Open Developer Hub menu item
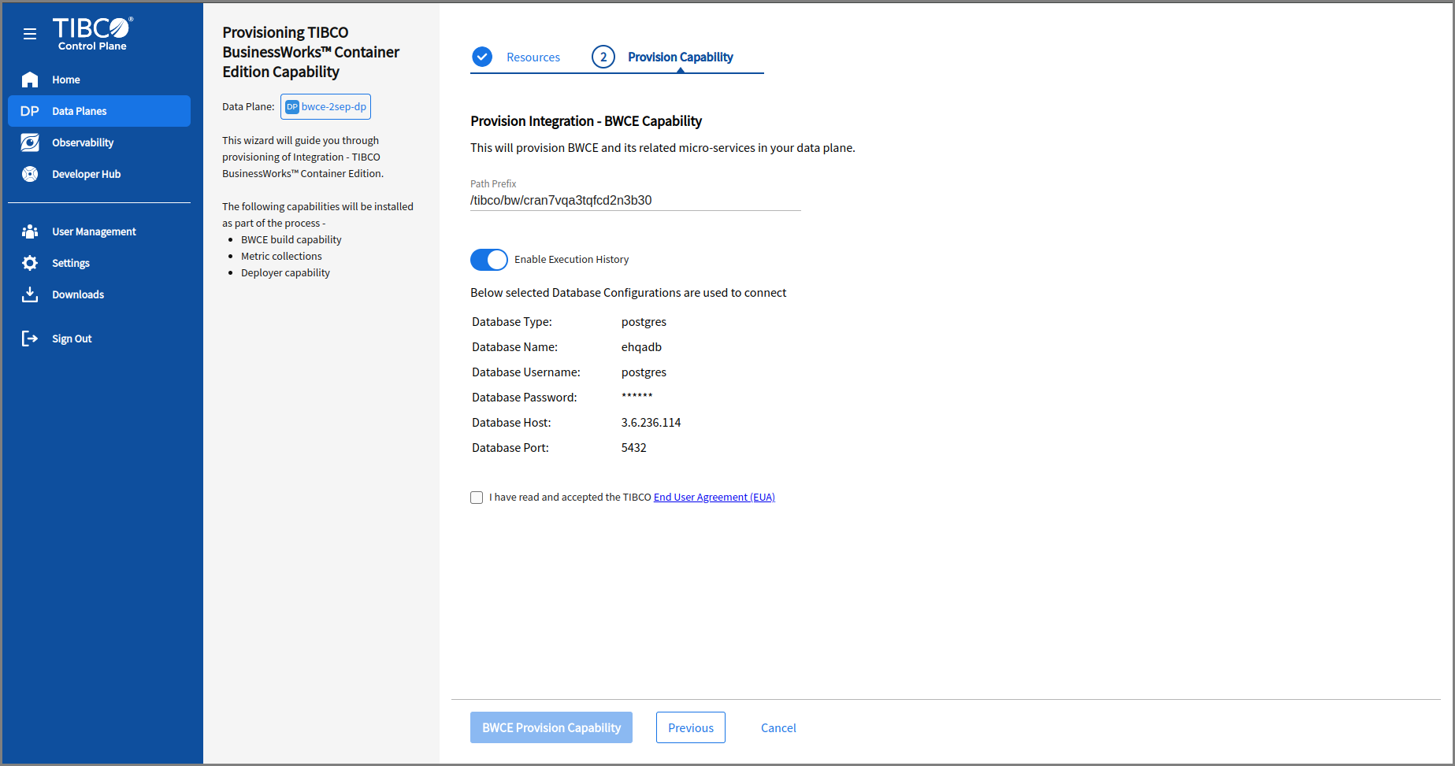Image resolution: width=1455 pixels, height=766 pixels. 99,174
